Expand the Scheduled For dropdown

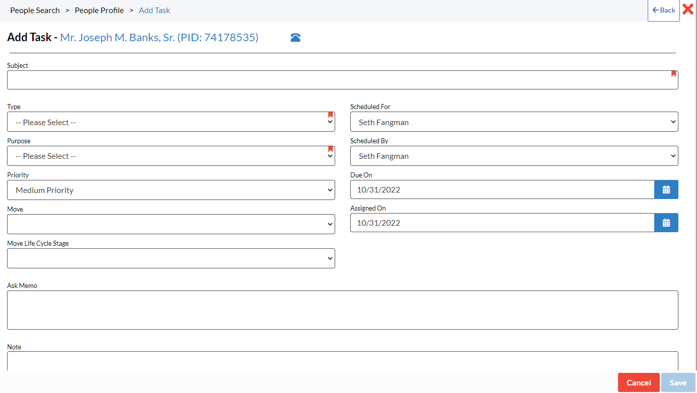coord(514,122)
